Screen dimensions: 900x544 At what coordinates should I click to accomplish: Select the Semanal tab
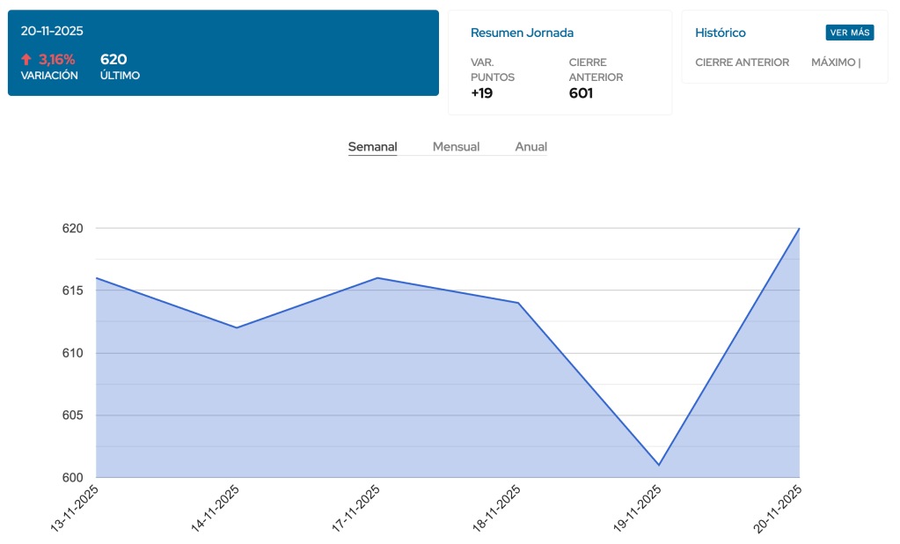[372, 147]
